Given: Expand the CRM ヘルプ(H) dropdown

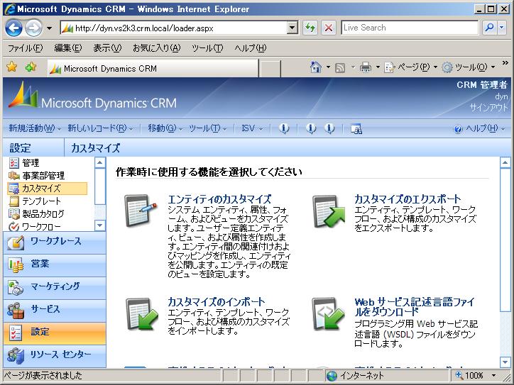Looking at the screenshot, I should 479,128.
